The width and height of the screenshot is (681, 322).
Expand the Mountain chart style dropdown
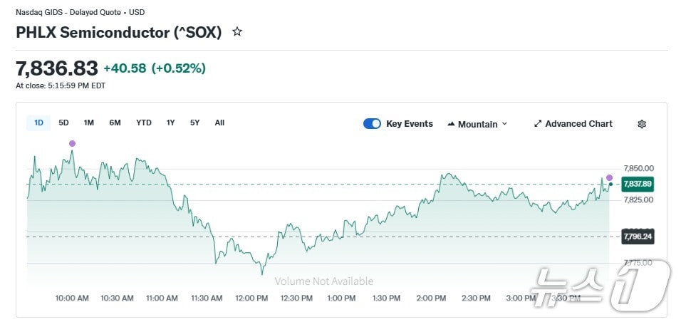(504, 124)
